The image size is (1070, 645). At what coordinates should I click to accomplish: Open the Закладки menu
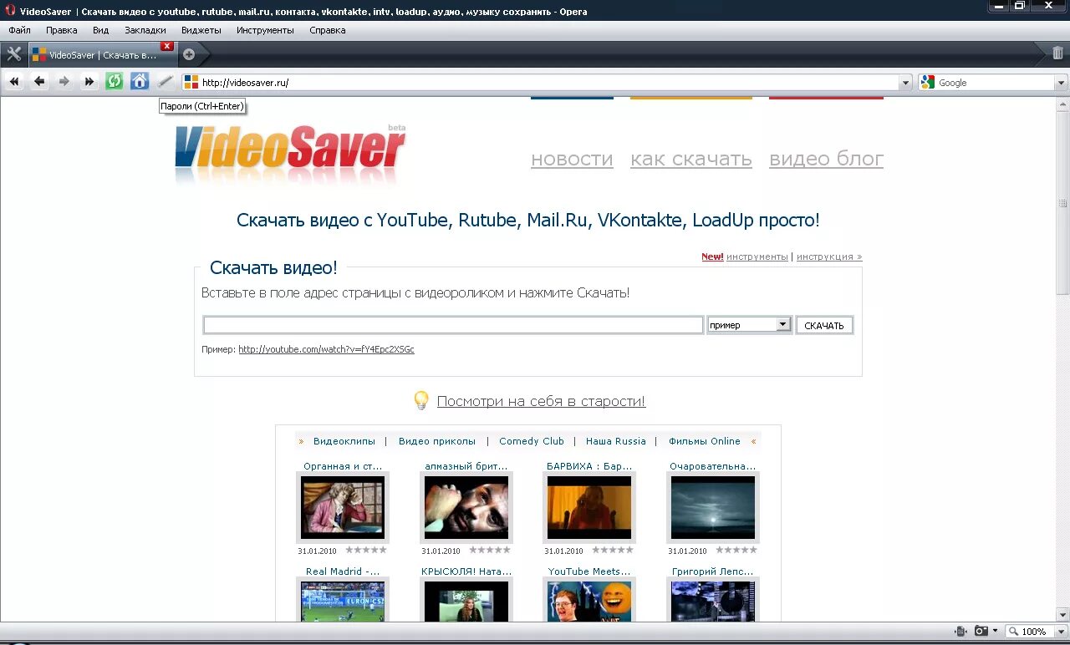tap(145, 30)
